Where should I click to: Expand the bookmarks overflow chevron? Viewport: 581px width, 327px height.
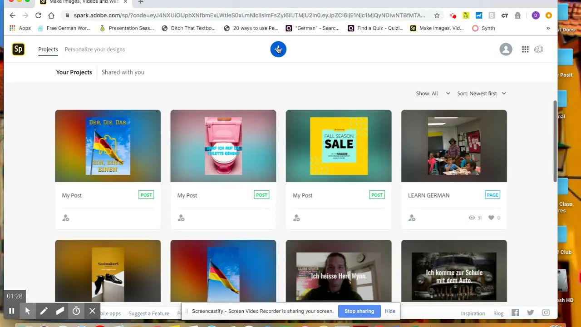click(x=548, y=28)
